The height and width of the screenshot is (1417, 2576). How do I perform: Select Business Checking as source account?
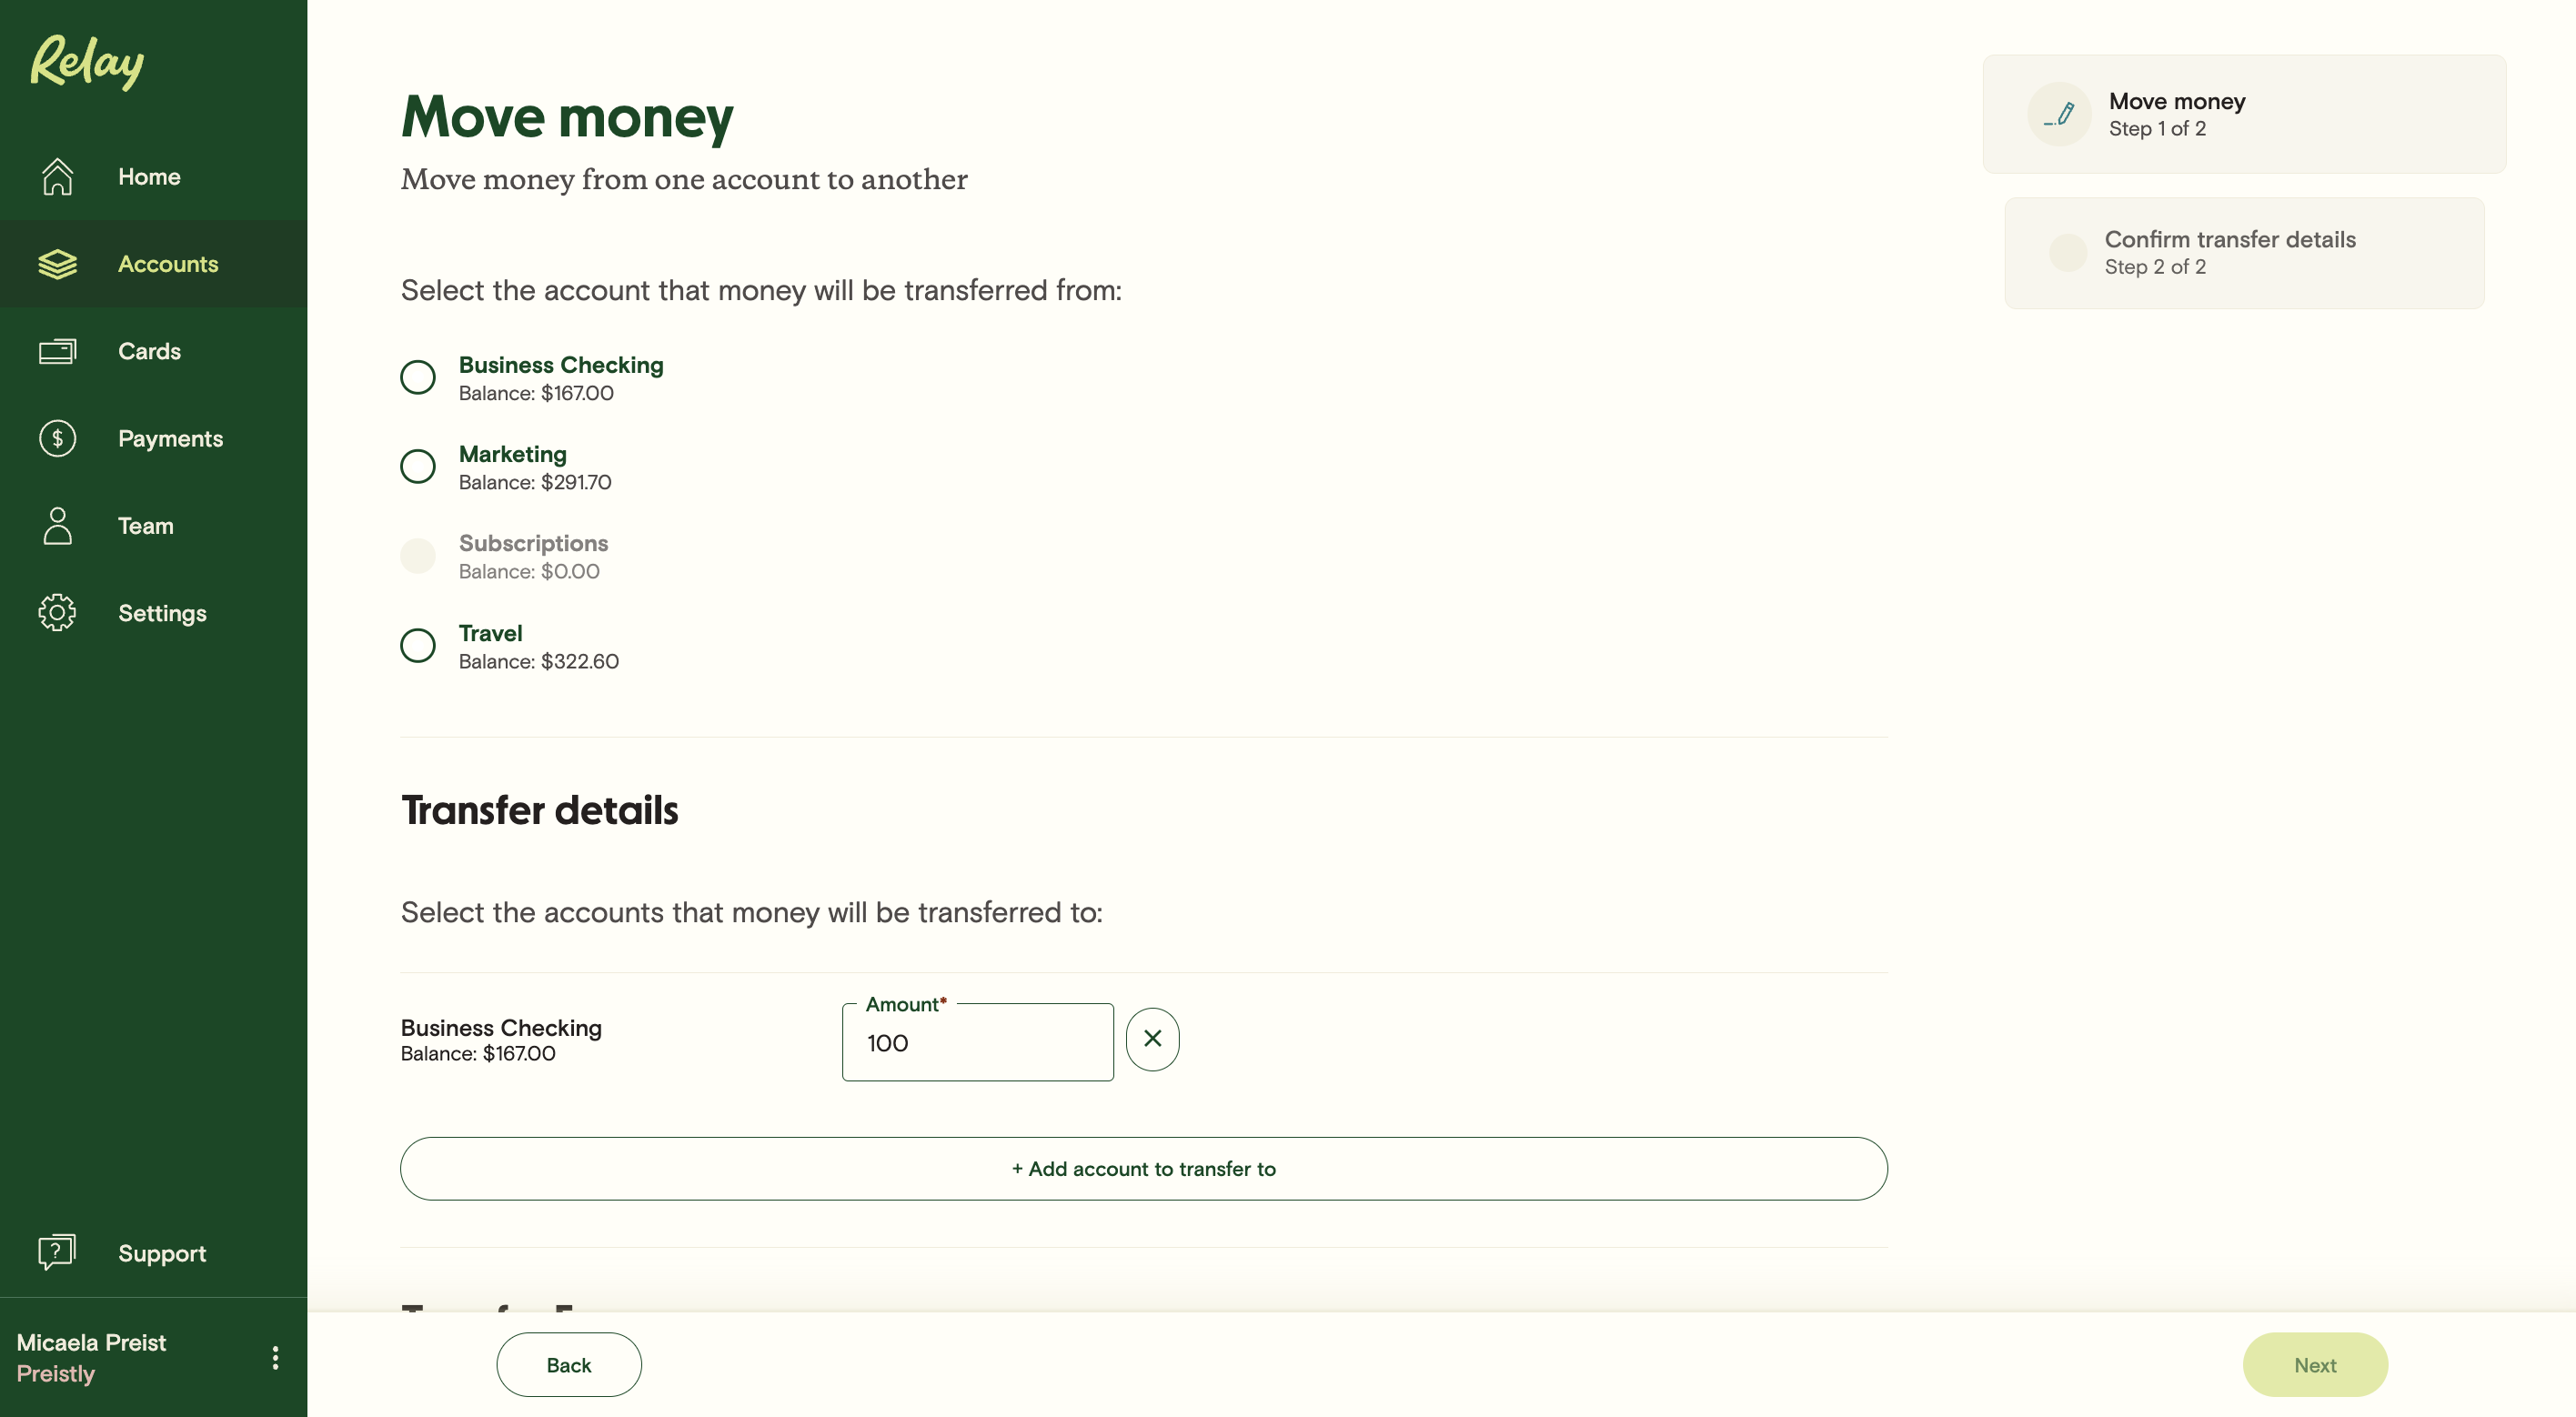[418, 378]
